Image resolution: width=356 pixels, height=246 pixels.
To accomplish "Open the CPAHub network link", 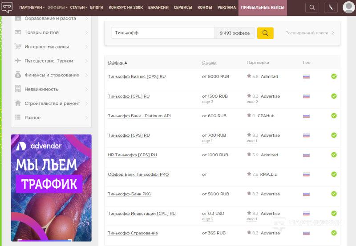I will click(266, 116).
